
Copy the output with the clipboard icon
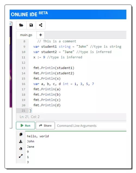coord(21,134)
